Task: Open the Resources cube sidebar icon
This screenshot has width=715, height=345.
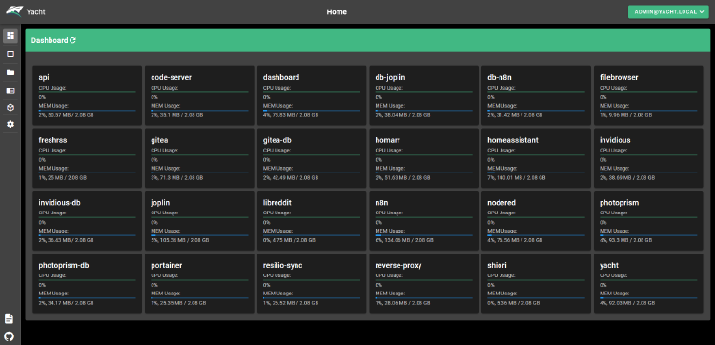Action: point(10,108)
